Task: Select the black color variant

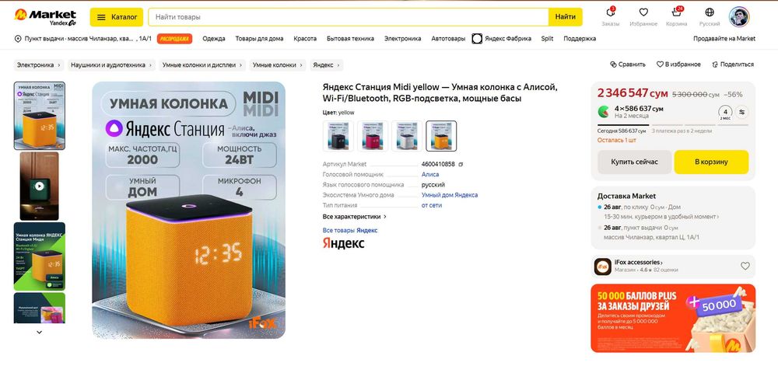Action: 338,136
